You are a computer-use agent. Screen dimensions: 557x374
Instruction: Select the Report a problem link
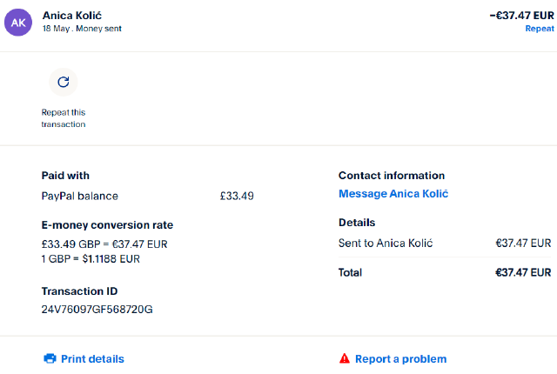tap(400, 358)
